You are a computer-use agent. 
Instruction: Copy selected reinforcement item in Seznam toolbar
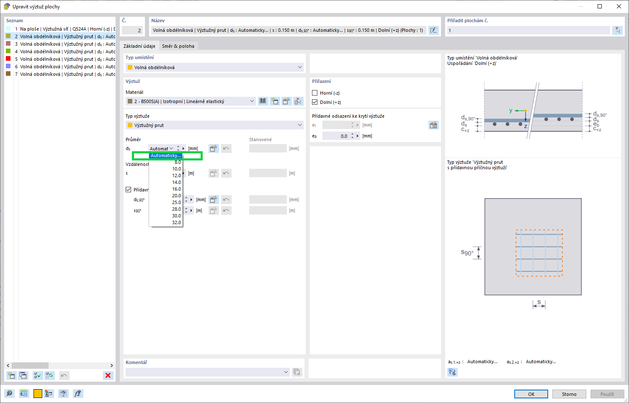[x=23, y=375]
